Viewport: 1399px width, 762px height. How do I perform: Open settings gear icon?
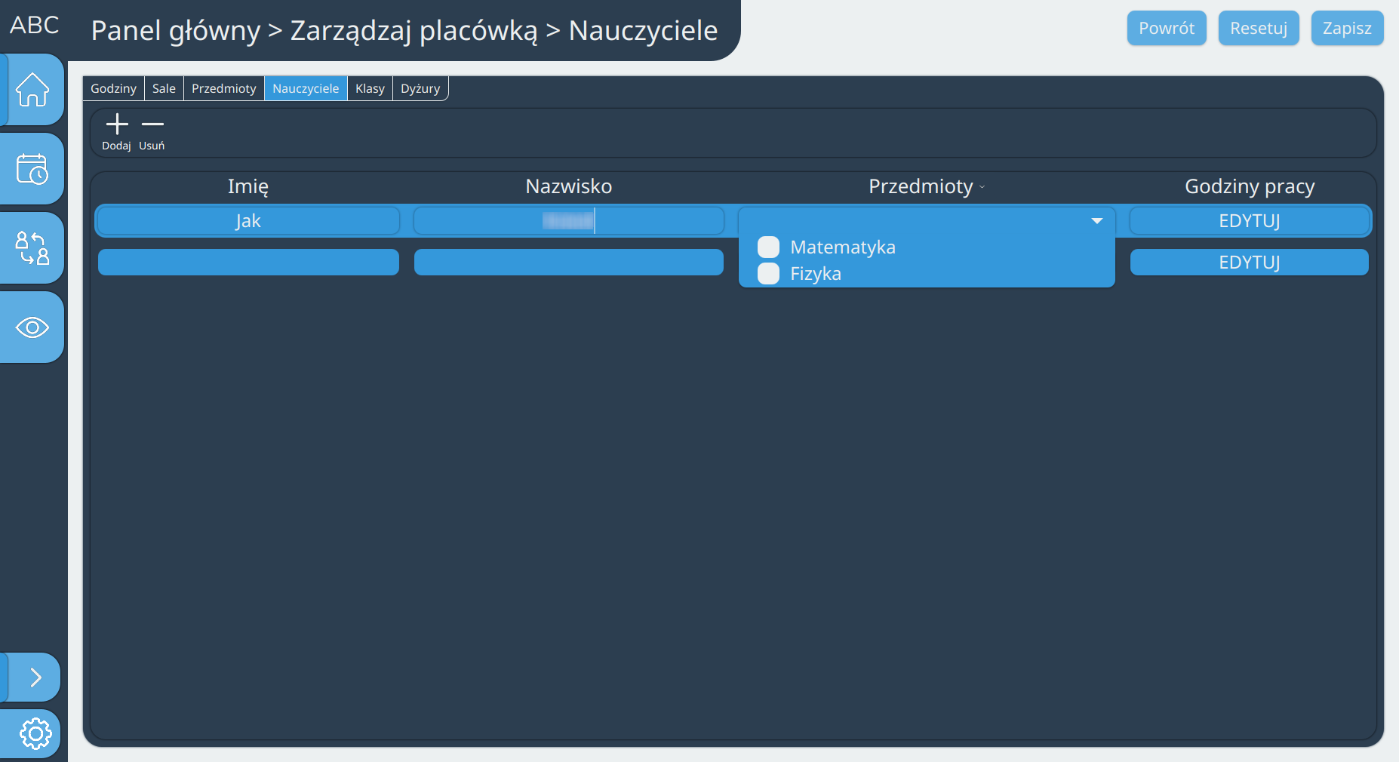35,733
